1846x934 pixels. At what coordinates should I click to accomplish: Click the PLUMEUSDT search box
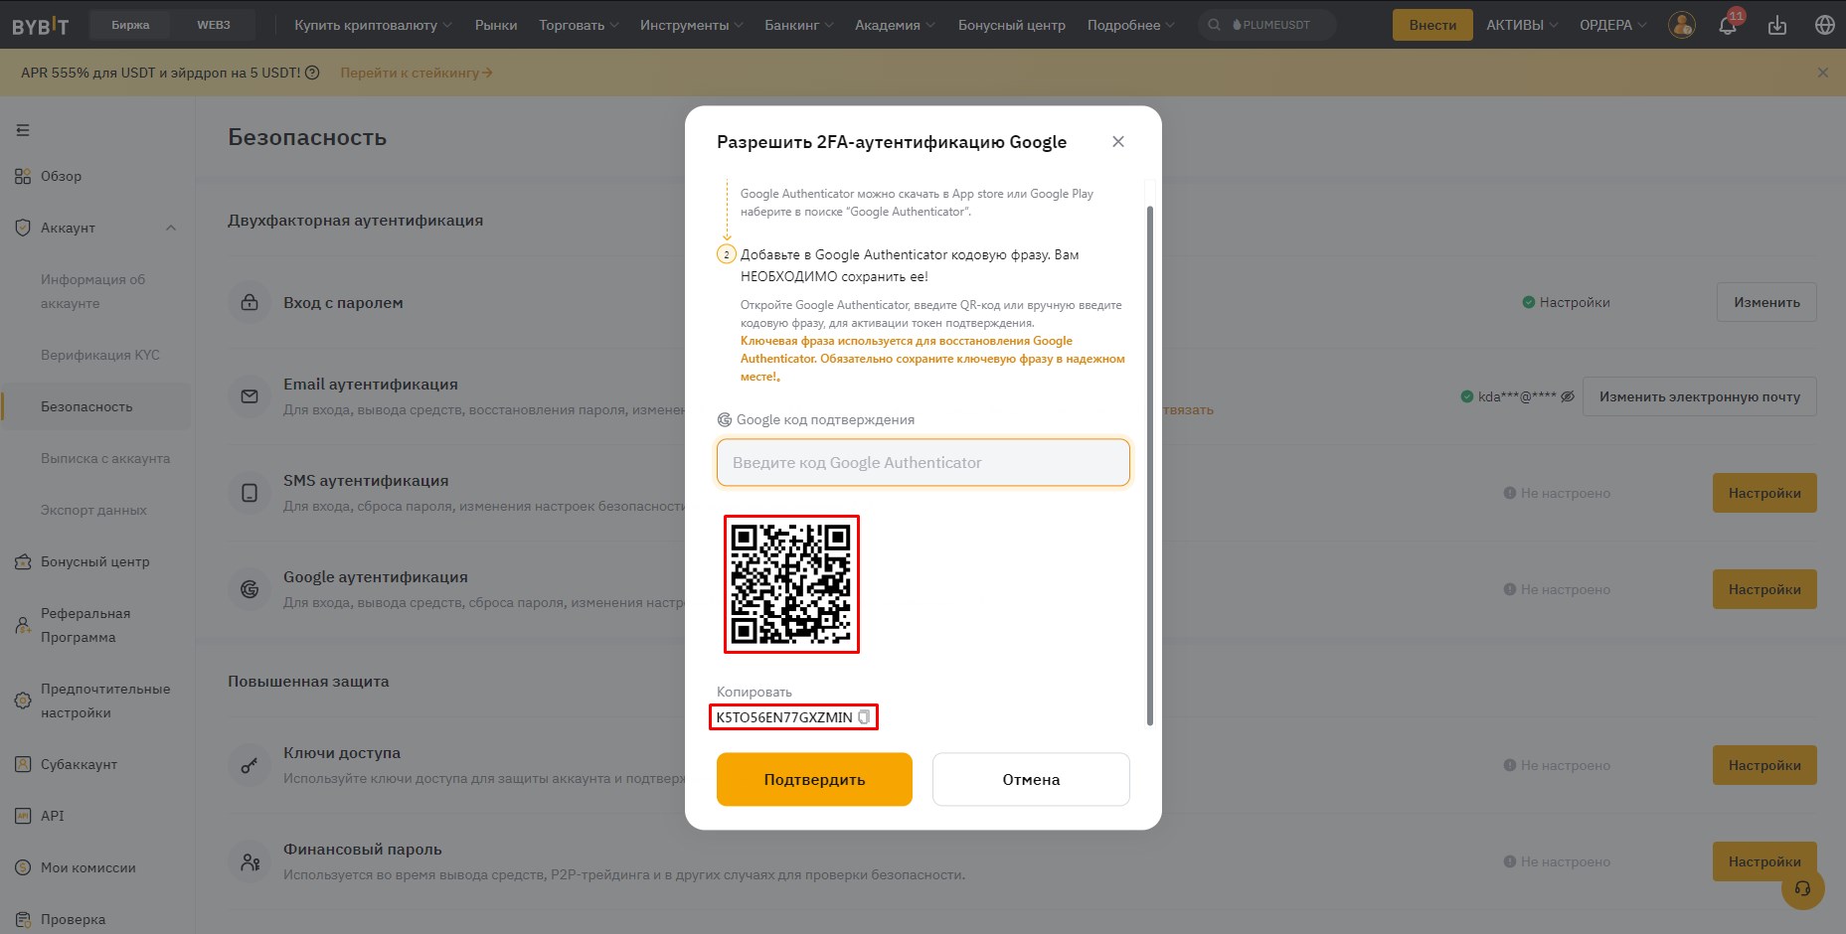coord(1267,25)
